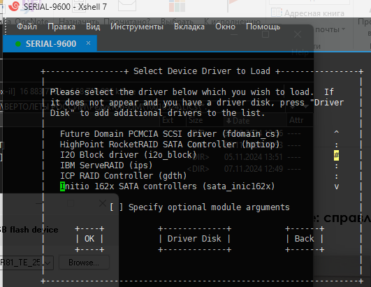Screen dimensions: 371x287
Task: Select I2O Block driver (i2o_block)
Action: coord(129,155)
